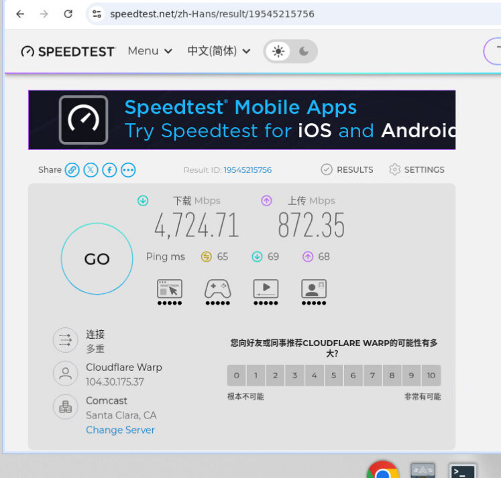Image resolution: width=501 pixels, height=478 pixels.
Task: Expand the Menu dropdown
Action: 150,51
